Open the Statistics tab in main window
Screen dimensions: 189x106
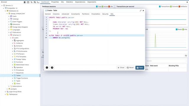70,2
